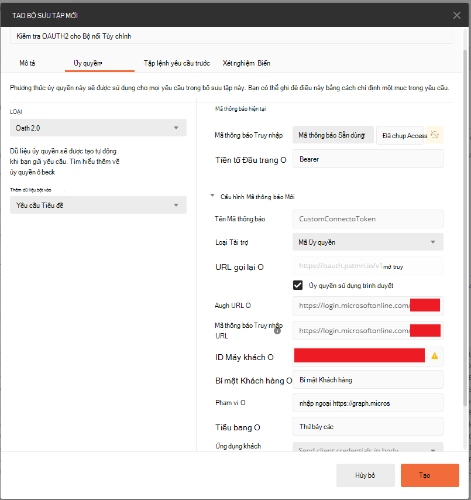471x500 pixels.
Task: Click the Bí mật Khách hàng input field
Action: coord(368,379)
